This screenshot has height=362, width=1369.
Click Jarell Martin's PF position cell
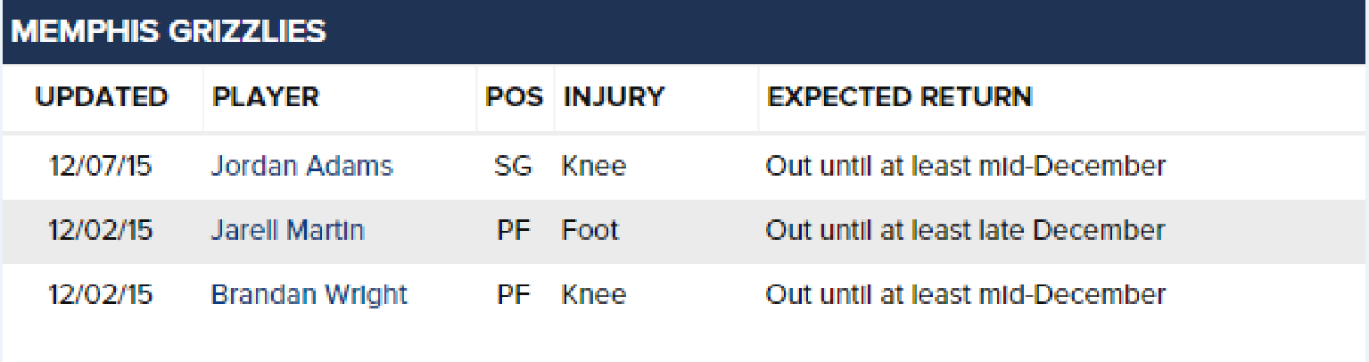pyautogui.click(x=514, y=231)
